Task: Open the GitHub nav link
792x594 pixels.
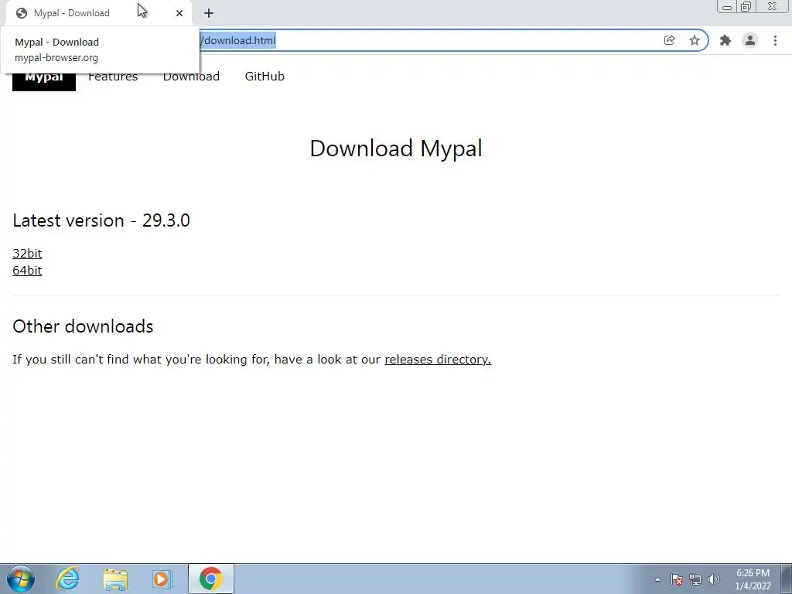Action: (x=265, y=77)
